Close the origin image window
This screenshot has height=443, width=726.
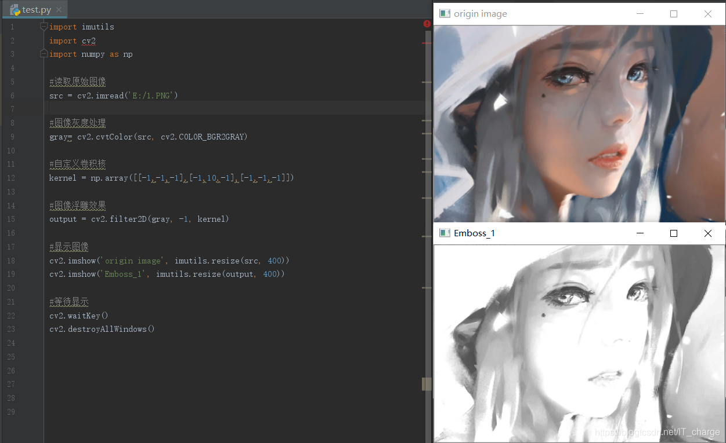click(708, 14)
